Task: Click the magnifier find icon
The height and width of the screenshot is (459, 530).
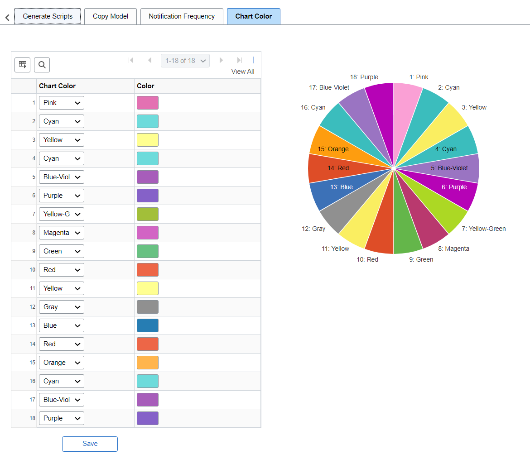Action: click(x=42, y=65)
